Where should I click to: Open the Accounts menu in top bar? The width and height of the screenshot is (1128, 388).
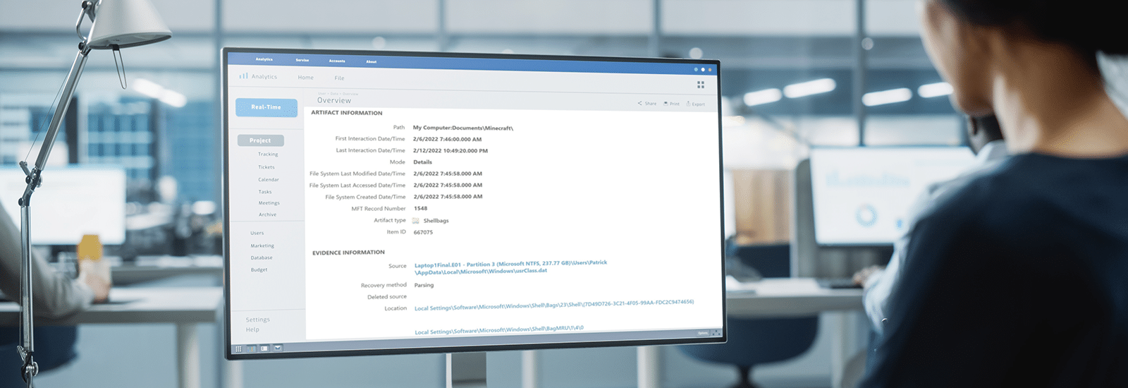click(337, 61)
